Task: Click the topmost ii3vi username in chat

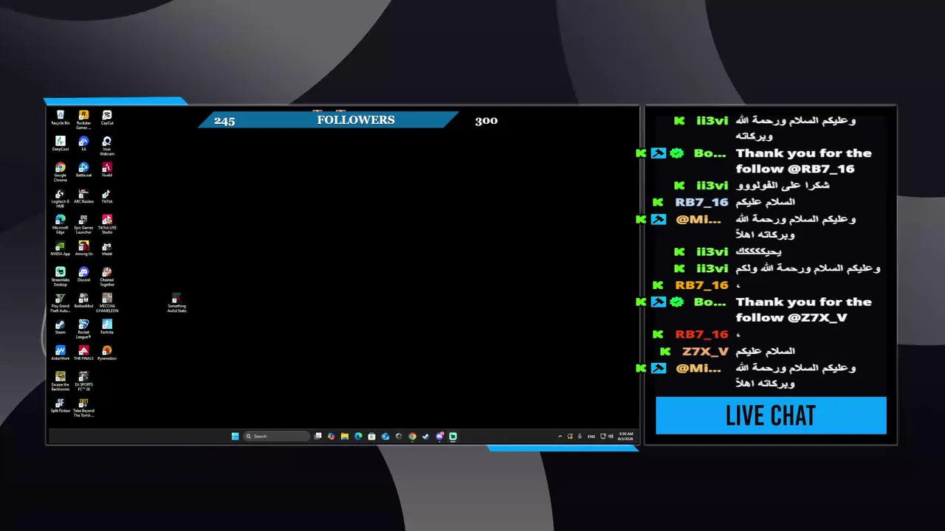Action: 712,120
